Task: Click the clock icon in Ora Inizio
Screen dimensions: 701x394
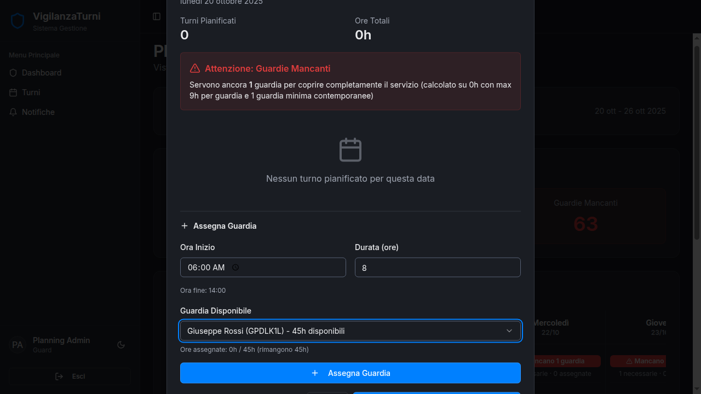Action: pos(235,268)
